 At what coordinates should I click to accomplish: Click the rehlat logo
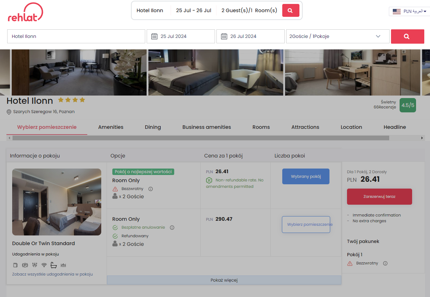coord(25,12)
